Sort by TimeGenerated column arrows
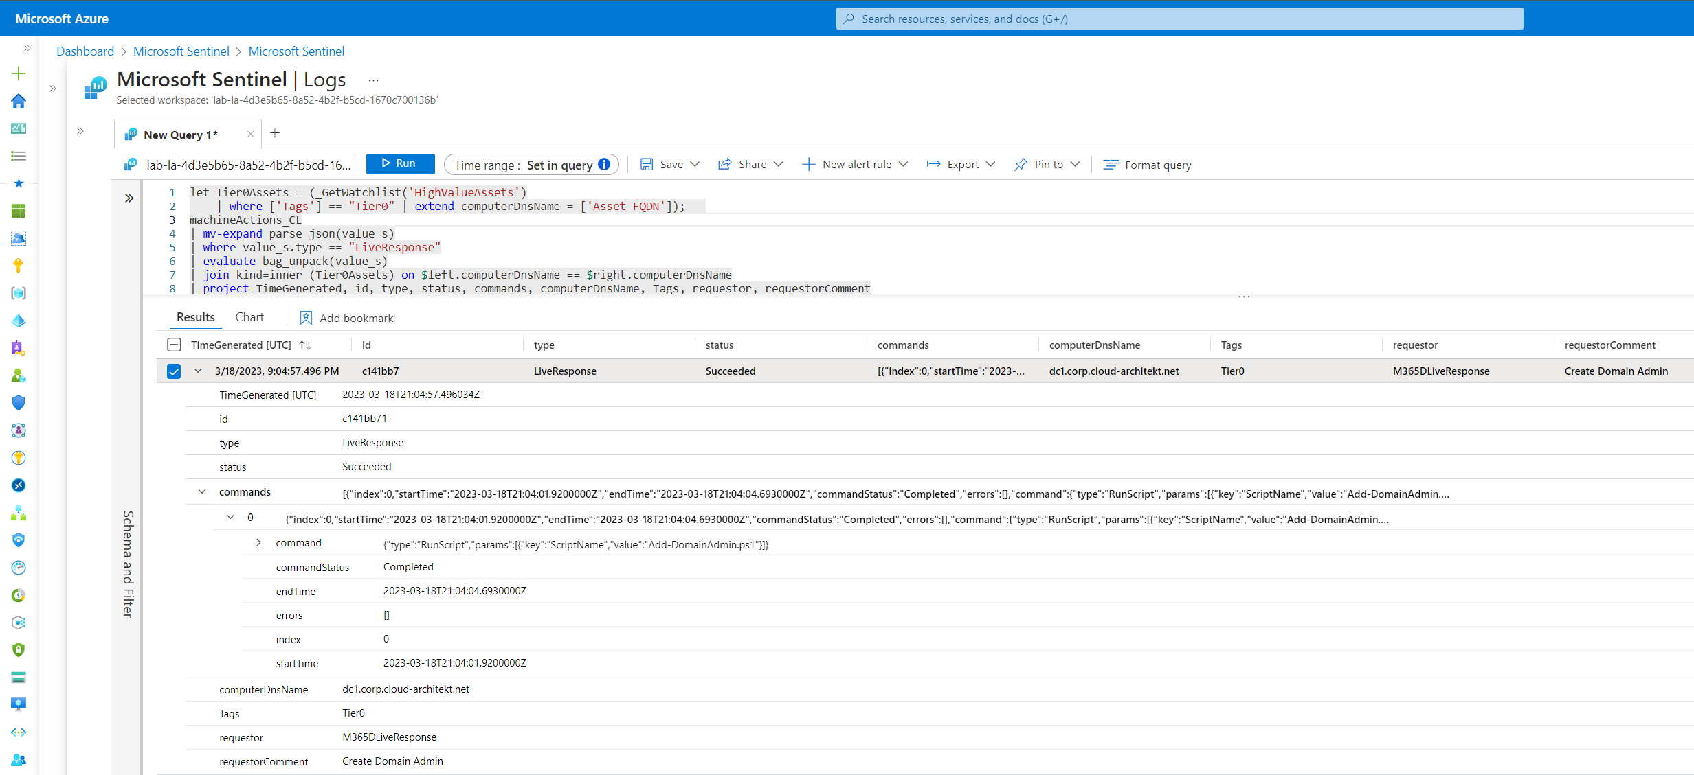 306,345
